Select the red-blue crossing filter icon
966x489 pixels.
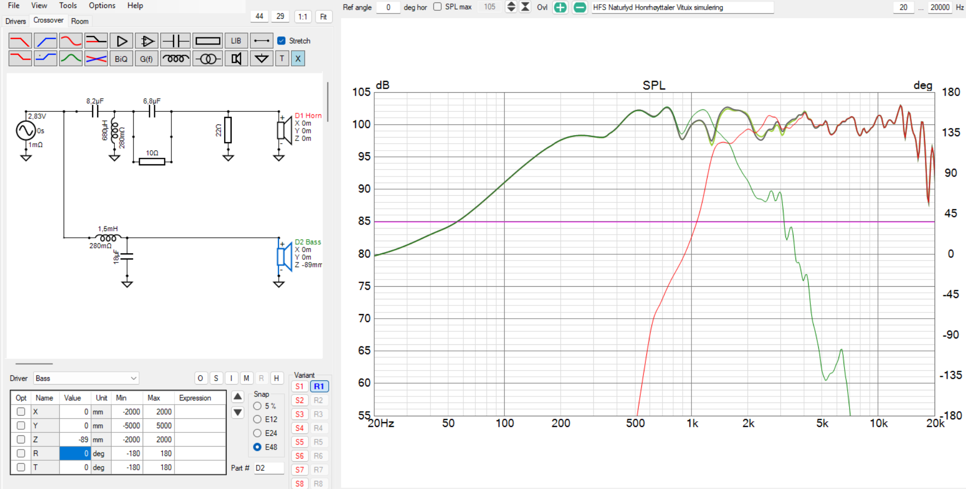[96, 59]
